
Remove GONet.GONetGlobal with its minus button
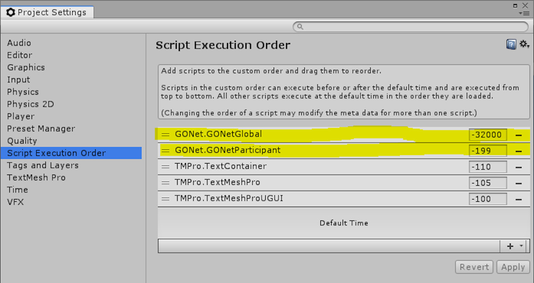pos(519,135)
